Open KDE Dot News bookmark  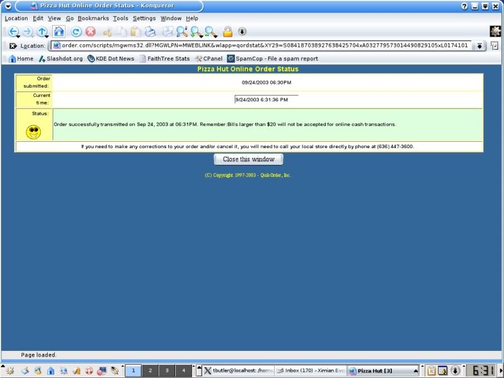111,59
